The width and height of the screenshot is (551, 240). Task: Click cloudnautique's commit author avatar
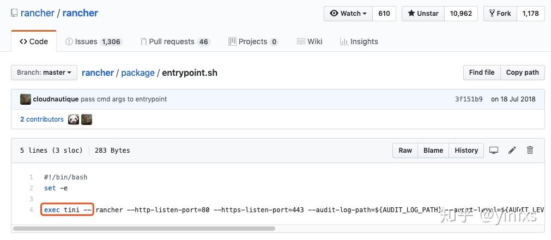point(26,99)
